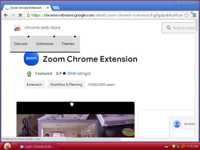Focus the Search extensions field
200x150 pixels.
pyautogui.click(x=178, y=28)
